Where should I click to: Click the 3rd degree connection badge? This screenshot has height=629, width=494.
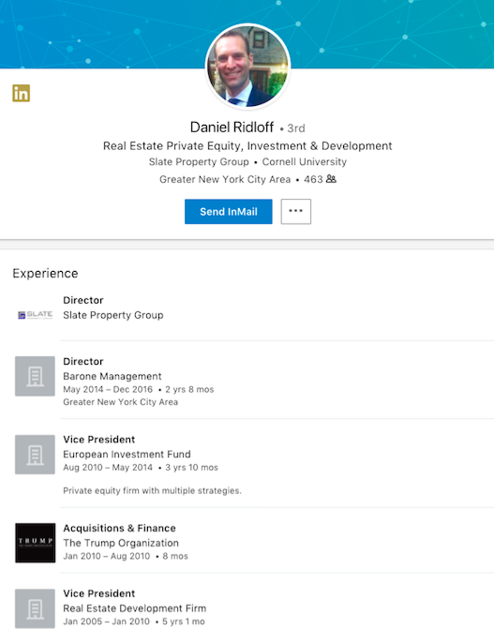pos(297,128)
